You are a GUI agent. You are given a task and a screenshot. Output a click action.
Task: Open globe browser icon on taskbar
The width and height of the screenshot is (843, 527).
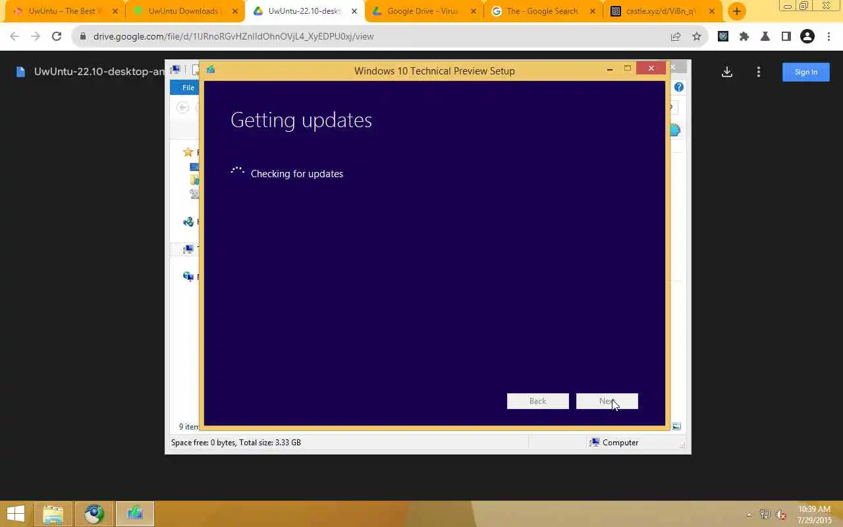pyautogui.click(x=94, y=514)
